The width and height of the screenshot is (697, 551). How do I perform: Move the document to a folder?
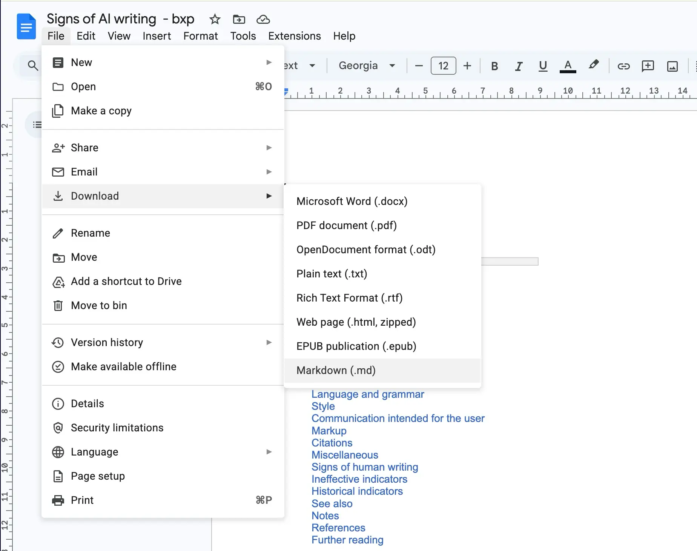(x=238, y=20)
